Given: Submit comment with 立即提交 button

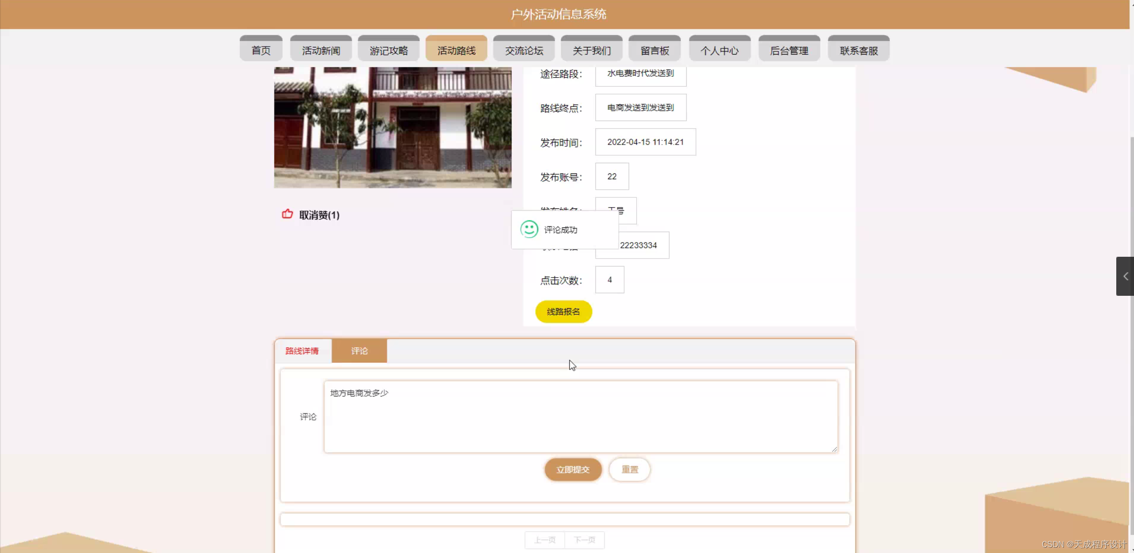Looking at the screenshot, I should (573, 469).
